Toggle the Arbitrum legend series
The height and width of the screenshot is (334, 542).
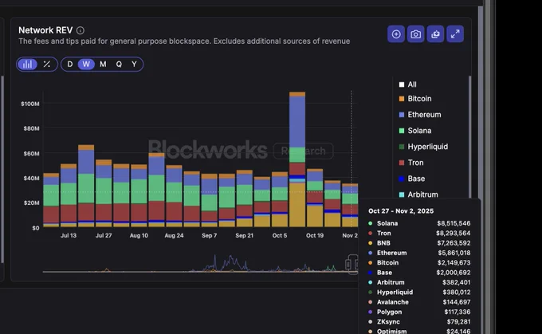coord(418,195)
